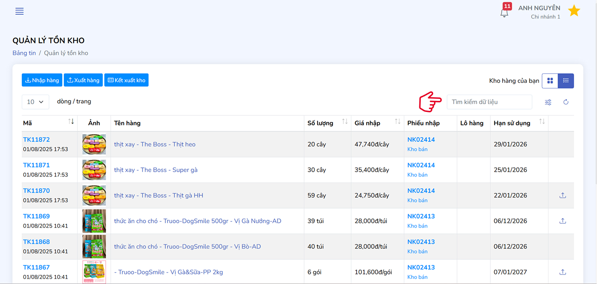Sort by Hạn sử dụng column
The height and width of the screenshot is (284, 597).
tap(542, 122)
